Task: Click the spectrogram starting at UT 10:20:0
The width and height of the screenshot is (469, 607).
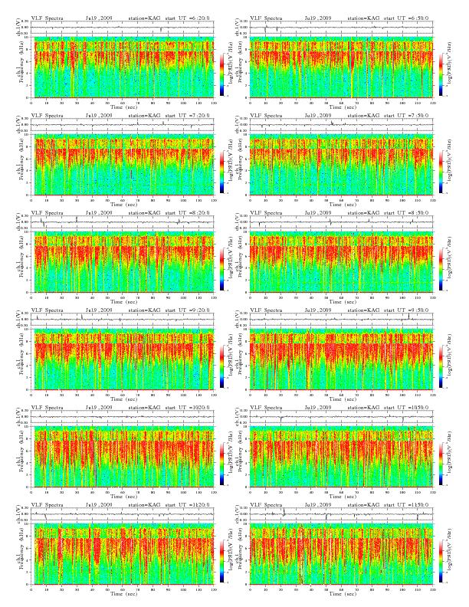Action: [x=123, y=457]
